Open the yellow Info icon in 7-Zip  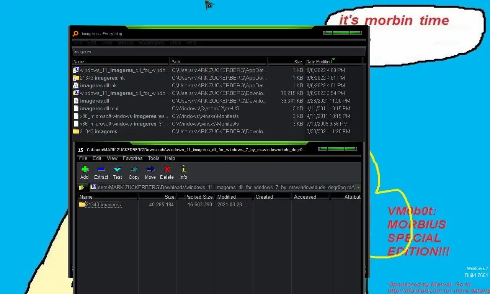[x=183, y=169]
